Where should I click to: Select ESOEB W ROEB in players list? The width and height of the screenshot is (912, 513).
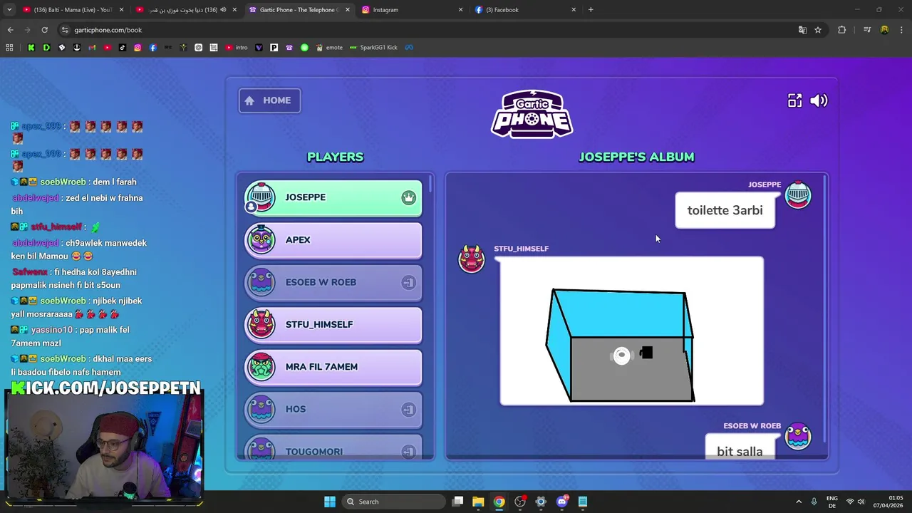[x=333, y=282]
